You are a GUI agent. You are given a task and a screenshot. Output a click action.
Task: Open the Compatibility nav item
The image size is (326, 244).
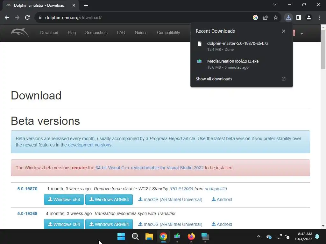[x=168, y=33]
